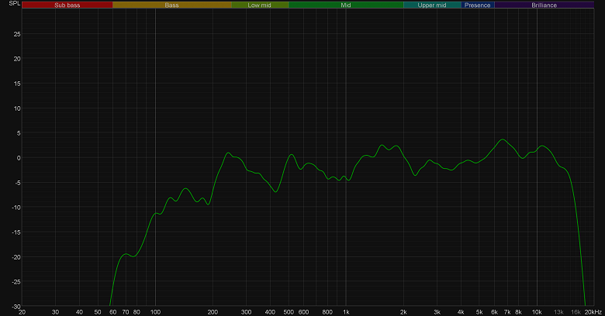Select the 15 dB vertical axis label
Screen dimensions: 605x316
[17, 84]
